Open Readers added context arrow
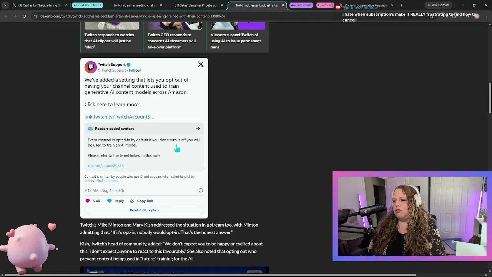 pos(198,128)
